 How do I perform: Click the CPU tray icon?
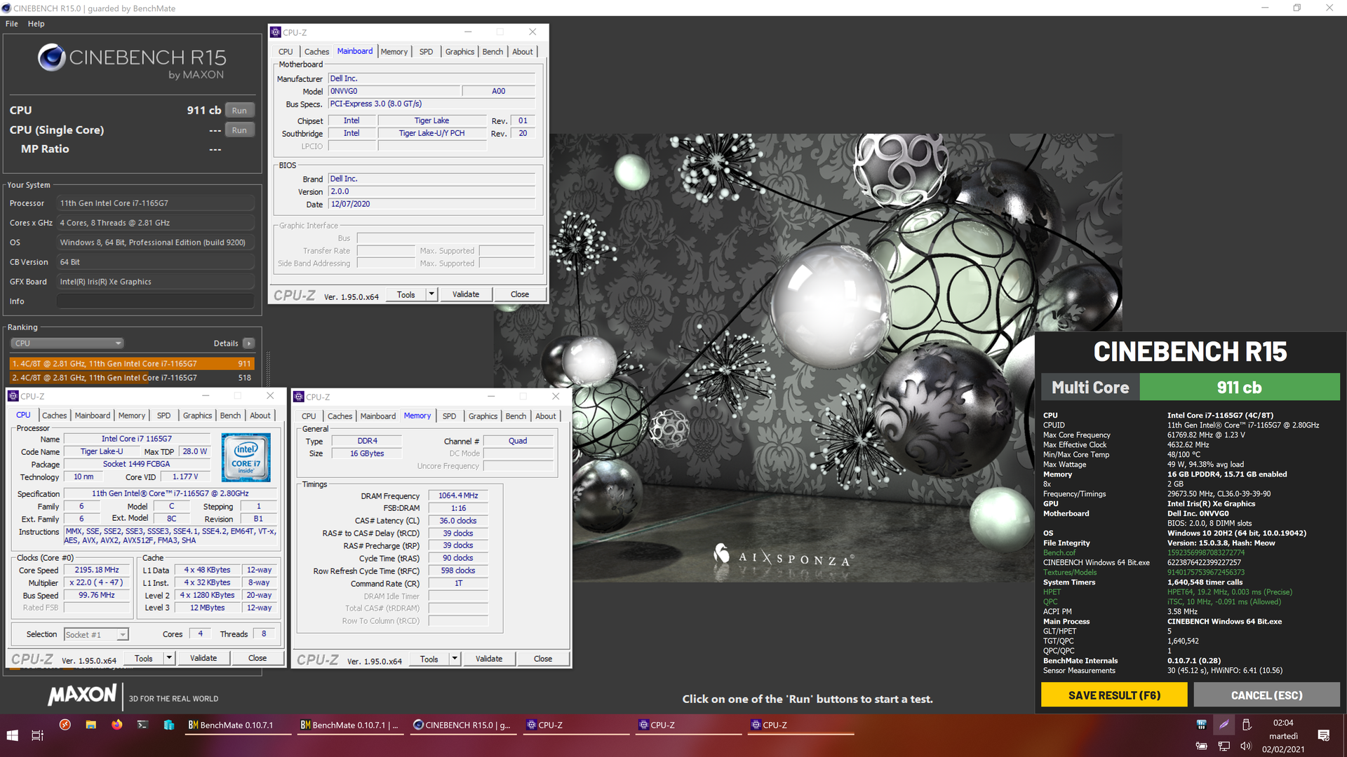click(x=1201, y=724)
